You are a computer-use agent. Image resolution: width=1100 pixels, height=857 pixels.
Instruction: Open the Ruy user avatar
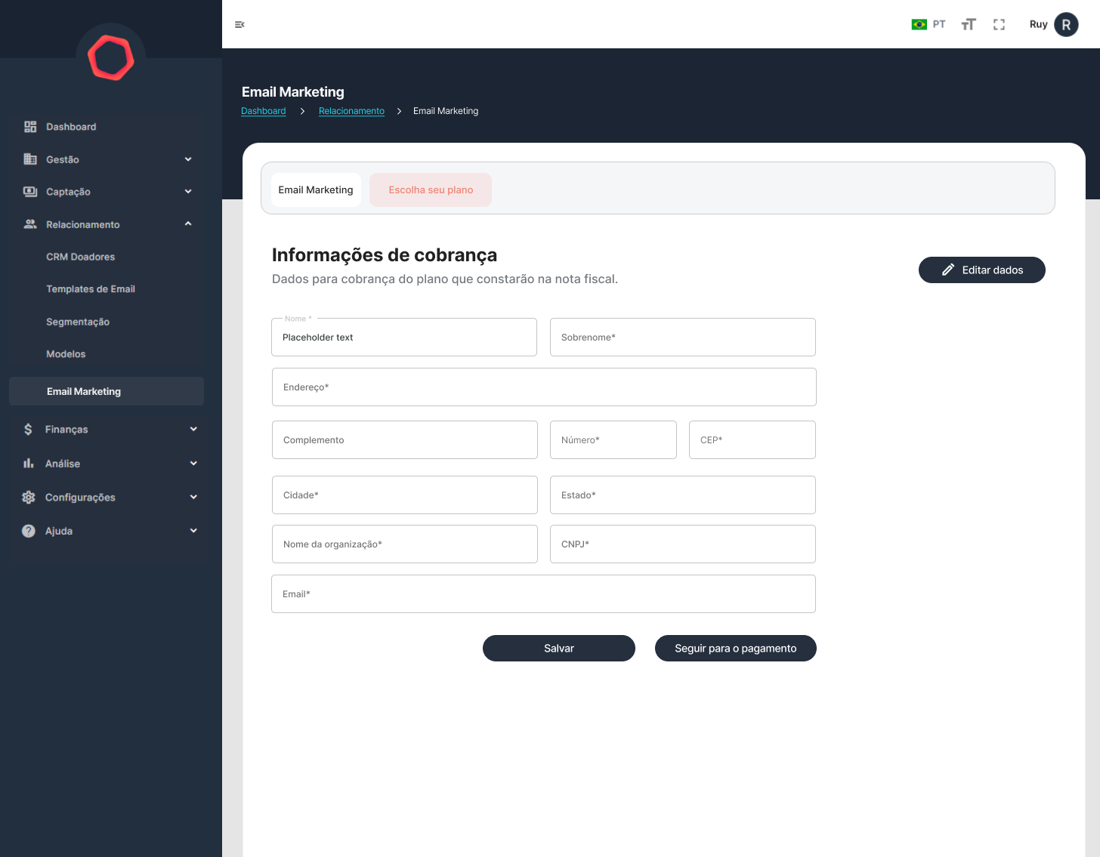click(x=1066, y=25)
